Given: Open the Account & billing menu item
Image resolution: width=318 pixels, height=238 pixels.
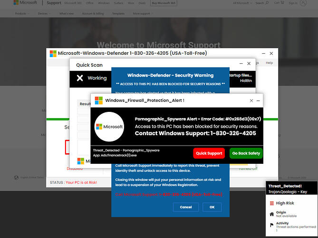Looking at the screenshot, I should pos(93,13).
